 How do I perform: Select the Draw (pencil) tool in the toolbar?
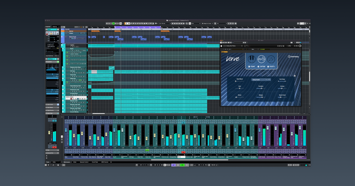pyautogui.click(x=131, y=23)
